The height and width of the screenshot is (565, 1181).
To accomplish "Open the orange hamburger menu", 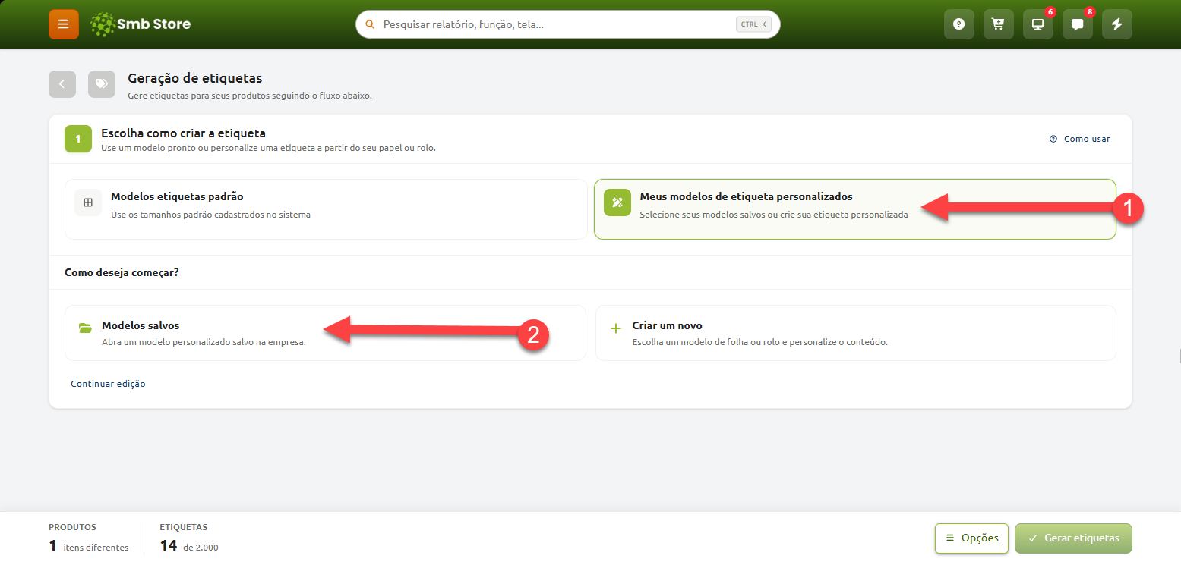I will (x=64, y=24).
